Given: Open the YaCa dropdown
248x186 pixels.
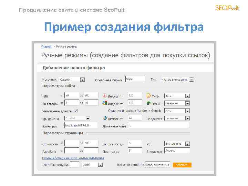Looking at the screenshot, I should 177,96.
